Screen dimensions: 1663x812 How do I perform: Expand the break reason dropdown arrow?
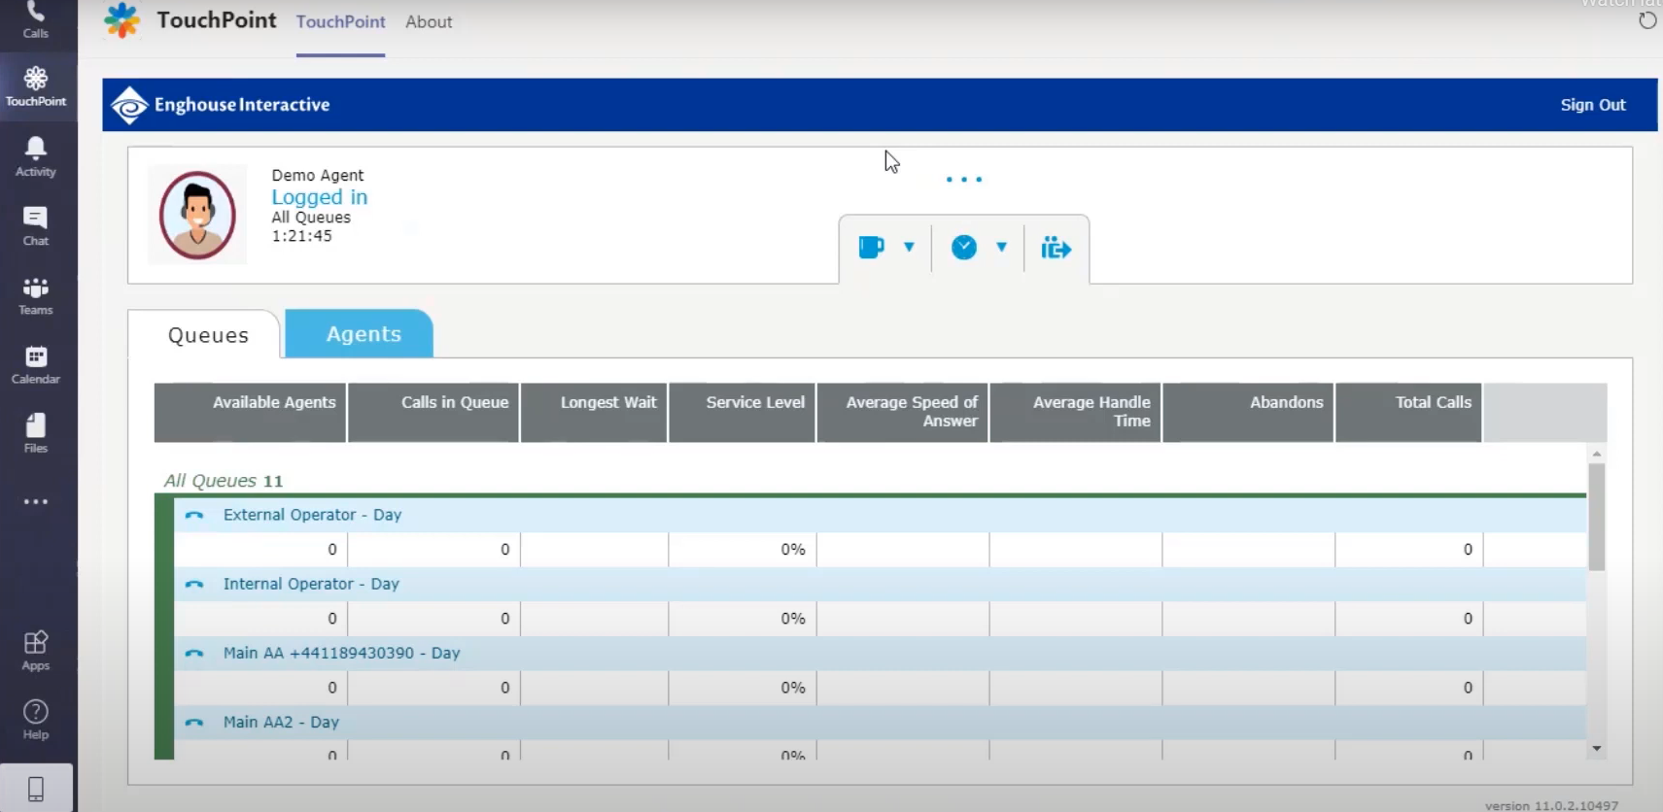click(x=909, y=248)
